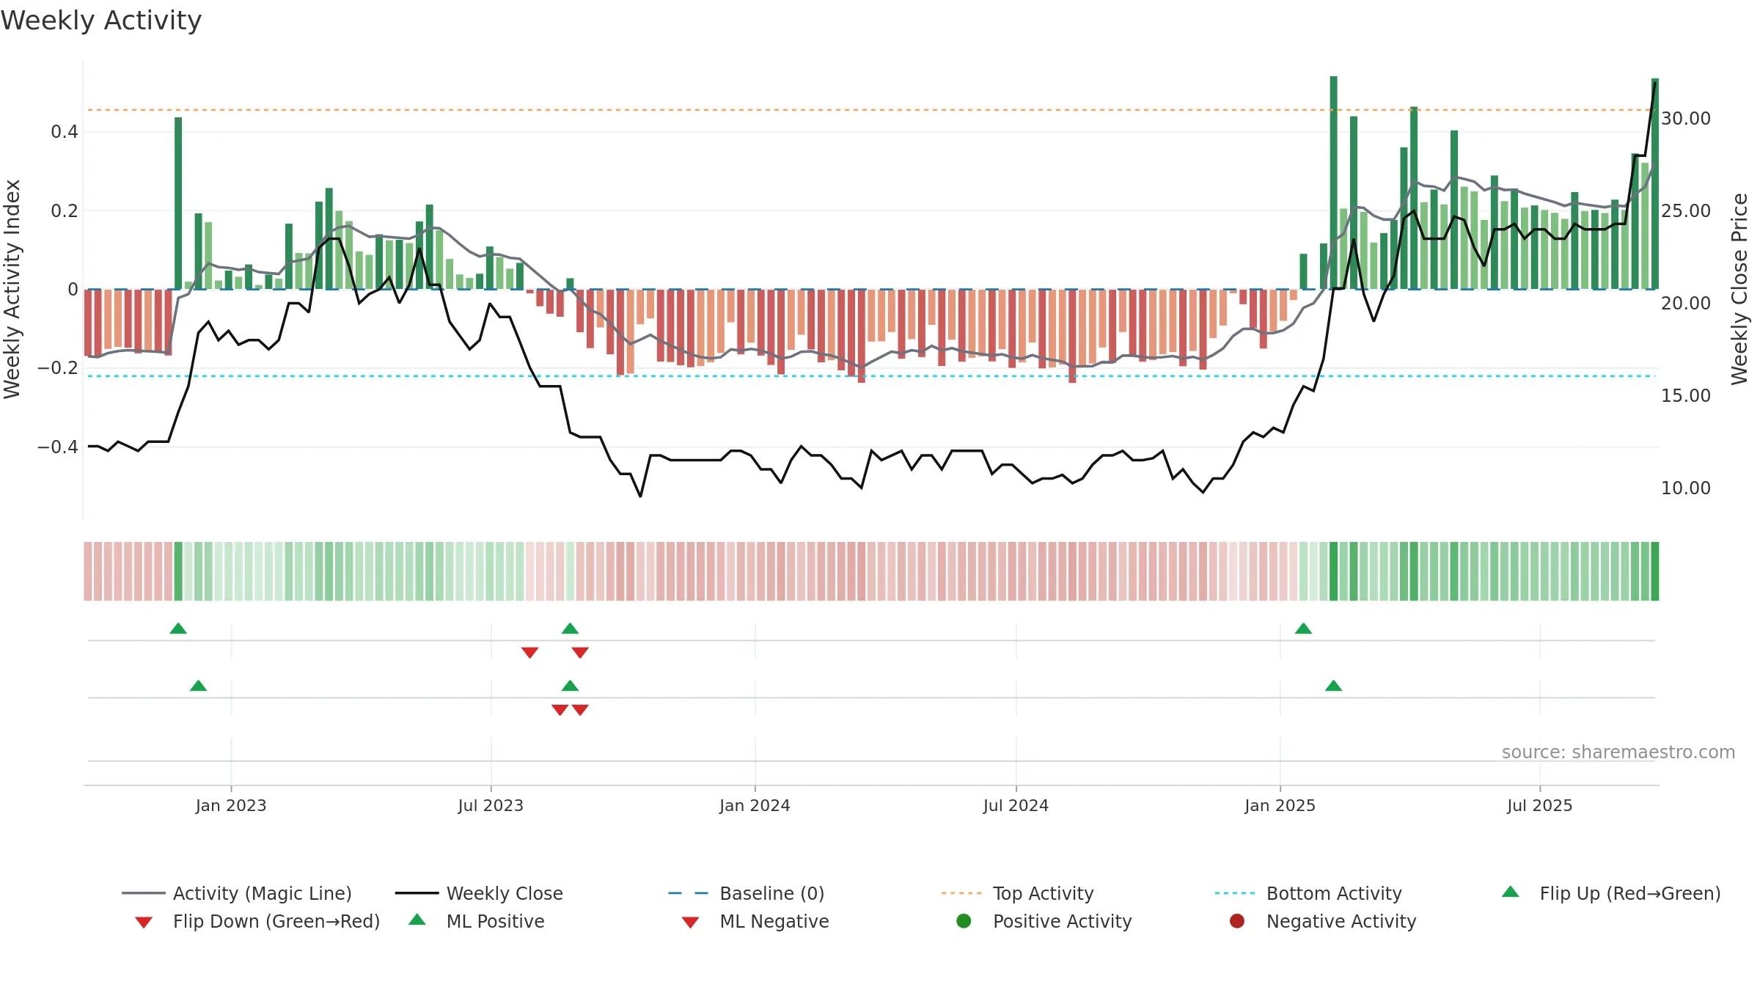Click the −0.4 activity index axis value
Viewport: 1760px width, 990px height.
(x=57, y=447)
